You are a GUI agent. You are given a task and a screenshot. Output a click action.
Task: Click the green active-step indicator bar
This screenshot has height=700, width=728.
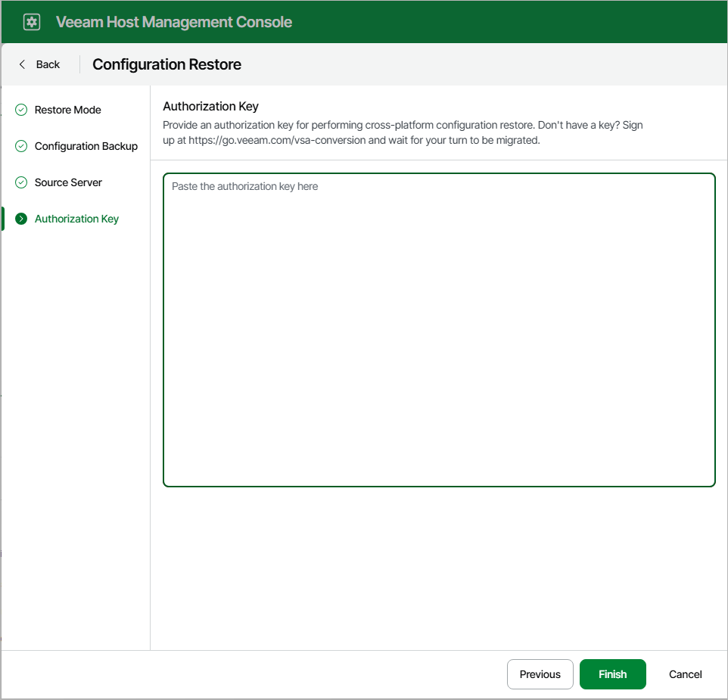[x=2, y=219]
